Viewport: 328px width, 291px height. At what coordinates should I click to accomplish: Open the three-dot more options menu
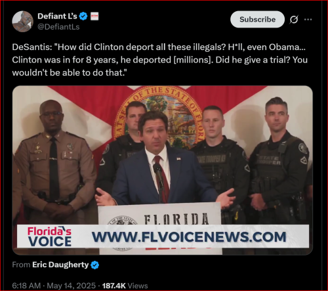pyautogui.click(x=308, y=20)
